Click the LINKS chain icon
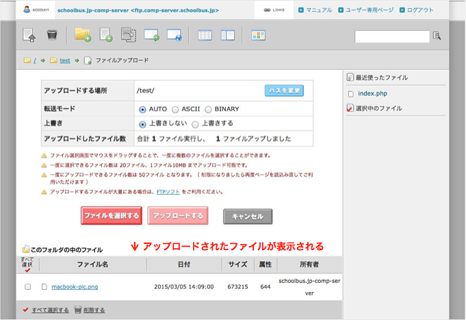This screenshot has height=320, width=466. 267,10
